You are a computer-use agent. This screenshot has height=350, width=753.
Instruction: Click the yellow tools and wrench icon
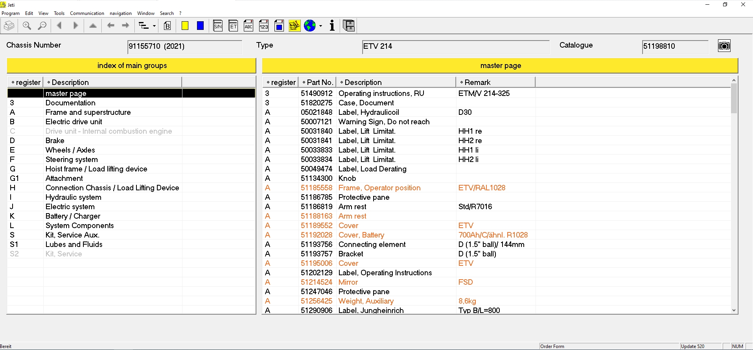point(295,26)
